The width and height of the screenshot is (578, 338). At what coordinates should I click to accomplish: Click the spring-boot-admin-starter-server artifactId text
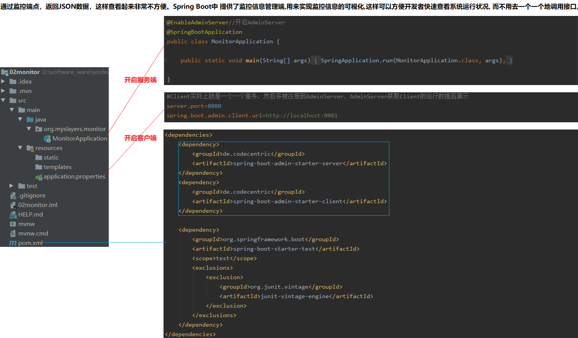click(288, 163)
